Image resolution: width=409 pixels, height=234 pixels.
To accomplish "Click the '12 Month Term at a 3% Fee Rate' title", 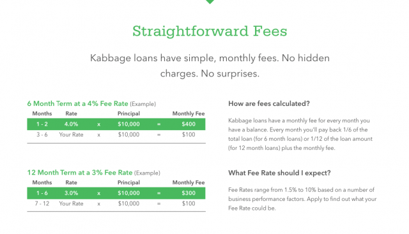I will pos(80,173).
